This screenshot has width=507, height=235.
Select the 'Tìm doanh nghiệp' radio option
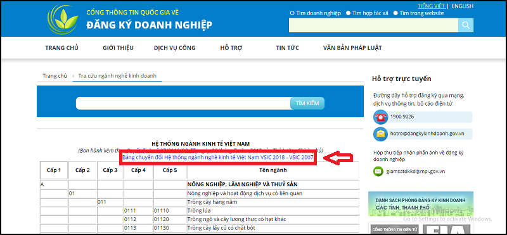(292, 13)
